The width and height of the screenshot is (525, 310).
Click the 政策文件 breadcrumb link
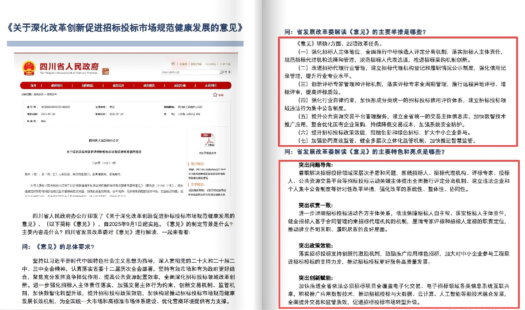(x=52, y=94)
